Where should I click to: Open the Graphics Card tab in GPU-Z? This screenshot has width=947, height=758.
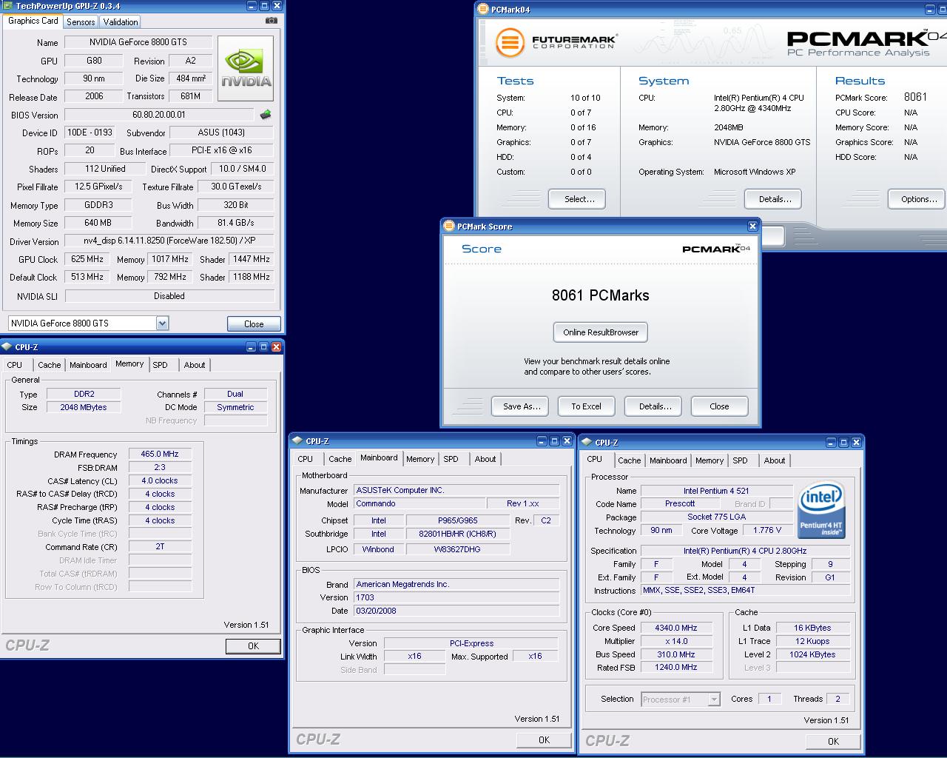pos(33,21)
